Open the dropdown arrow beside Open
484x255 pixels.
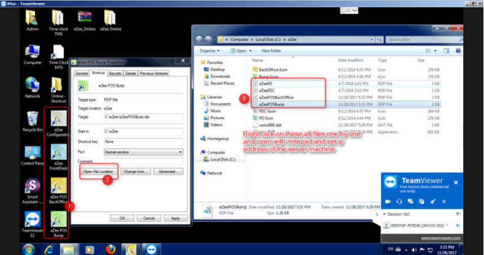pyautogui.click(x=250, y=51)
